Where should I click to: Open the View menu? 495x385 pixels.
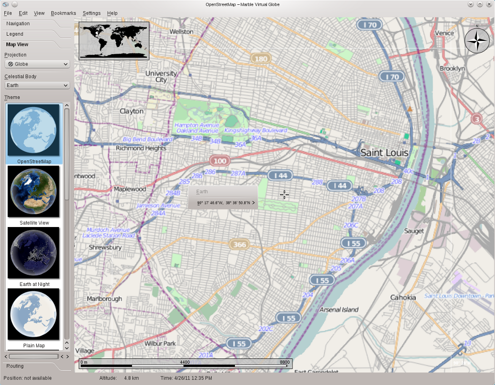[39, 13]
